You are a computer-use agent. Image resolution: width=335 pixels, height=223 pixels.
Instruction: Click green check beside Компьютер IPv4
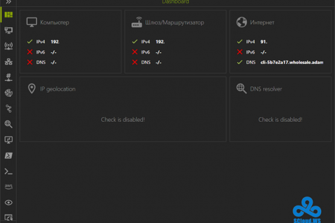[30, 42]
